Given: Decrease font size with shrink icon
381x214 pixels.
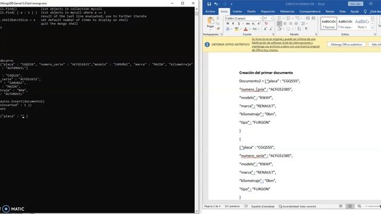Looking at the screenshot, I should (270, 29).
